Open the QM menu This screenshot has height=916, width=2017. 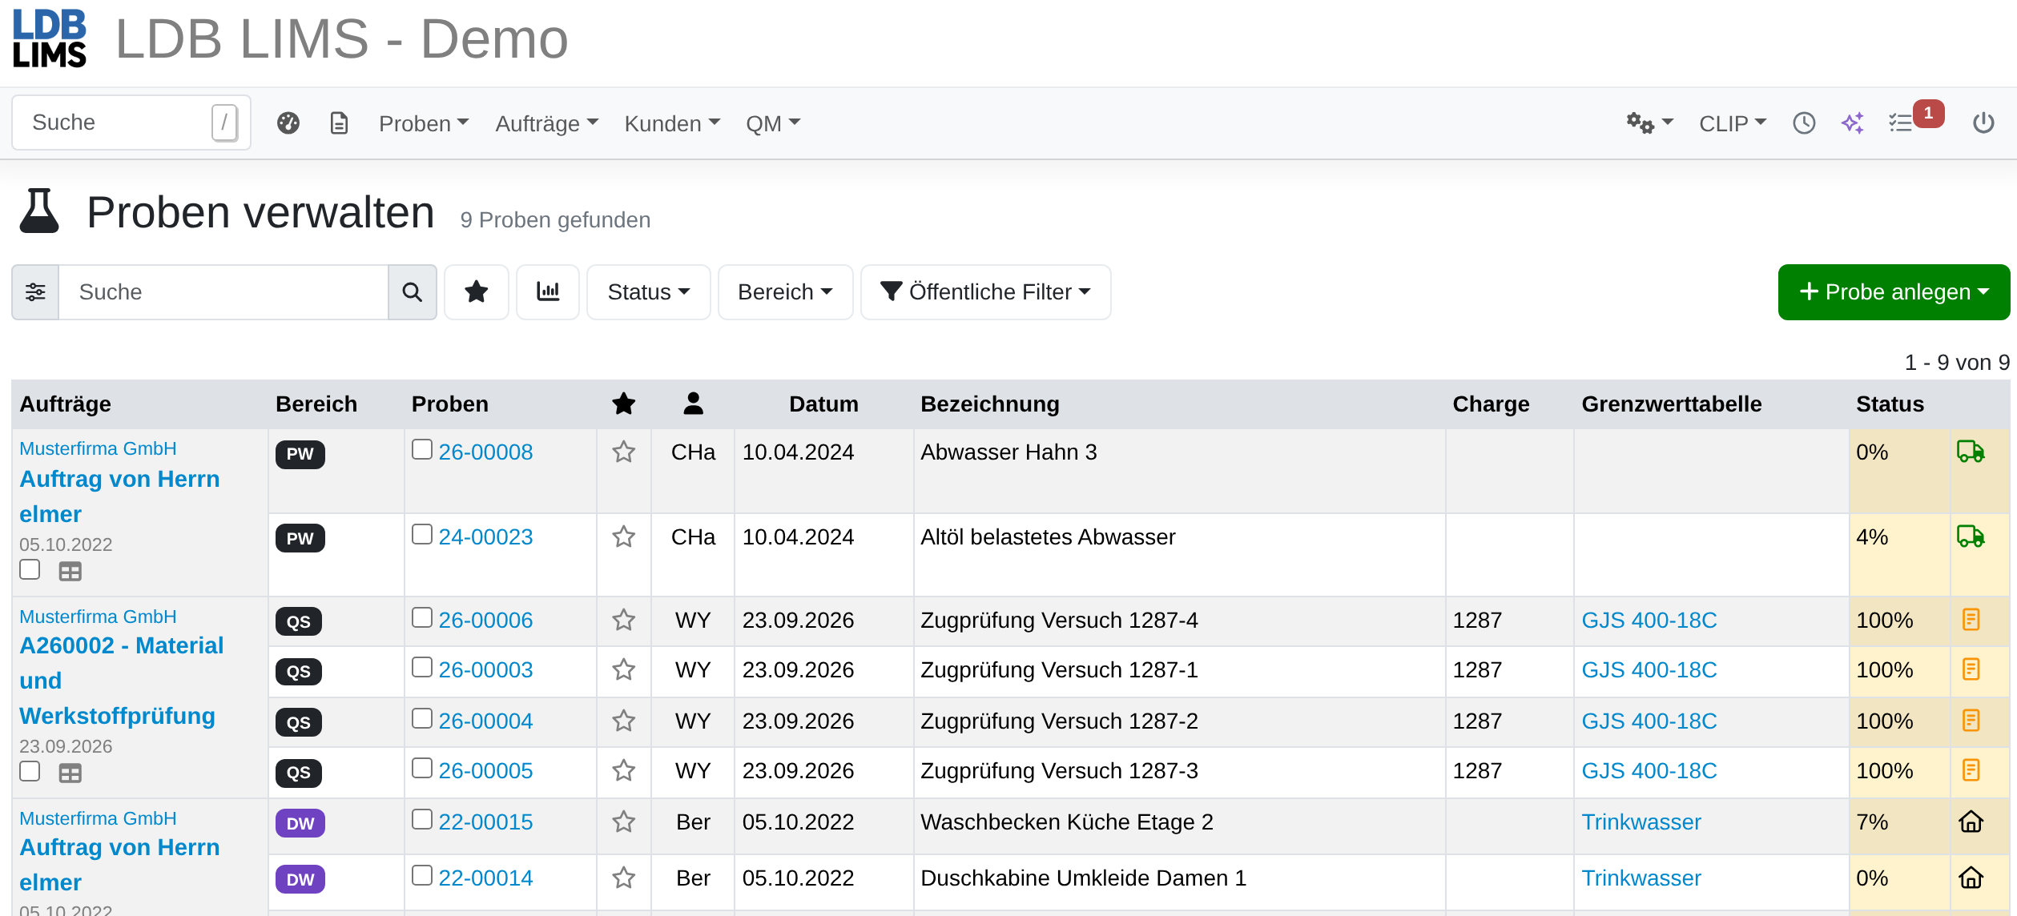click(773, 123)
